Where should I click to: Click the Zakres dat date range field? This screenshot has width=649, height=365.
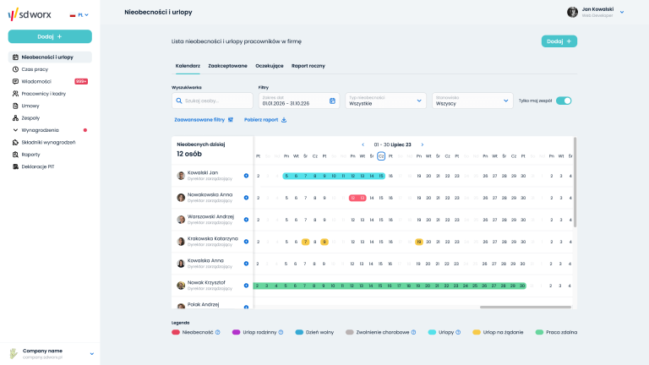click(x=299, y=101)
